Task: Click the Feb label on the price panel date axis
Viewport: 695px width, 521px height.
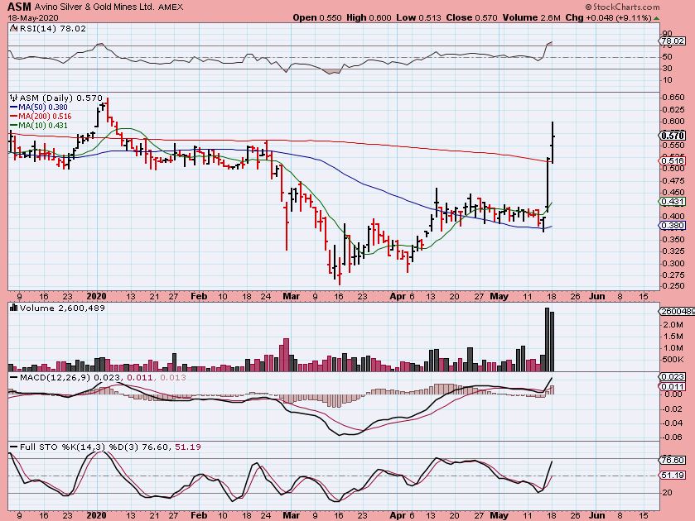Action: tap(199, 296)
